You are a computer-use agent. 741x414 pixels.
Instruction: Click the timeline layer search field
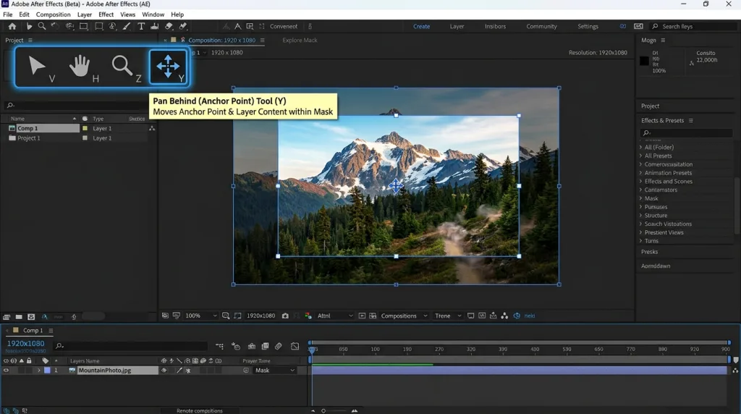tap(131, 346)
